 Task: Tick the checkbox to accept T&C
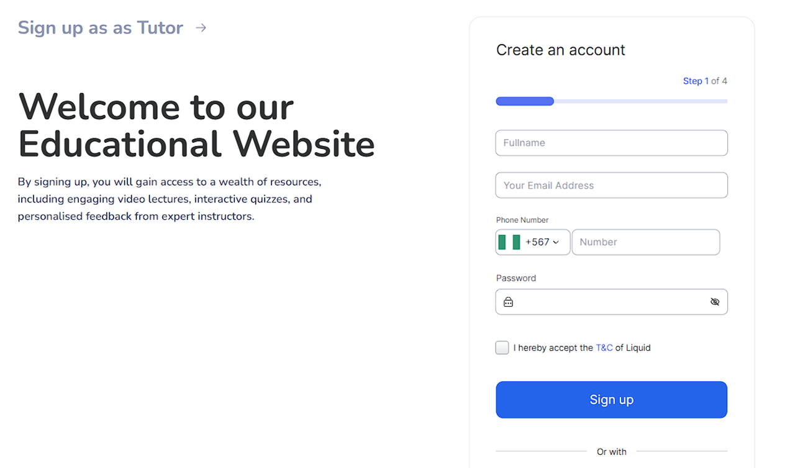502,348
